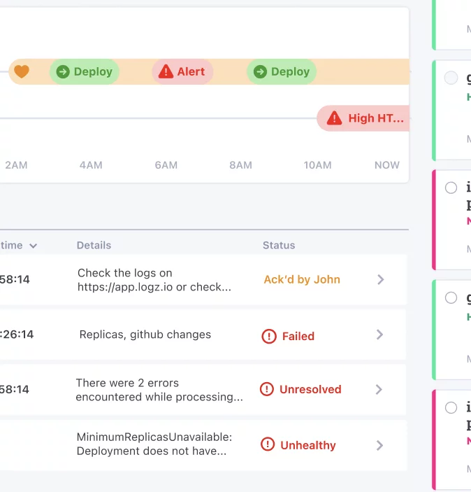The height and width of the screenshot is (492, 471).
Task: Click the Details column header
Action: coord(94,245)
